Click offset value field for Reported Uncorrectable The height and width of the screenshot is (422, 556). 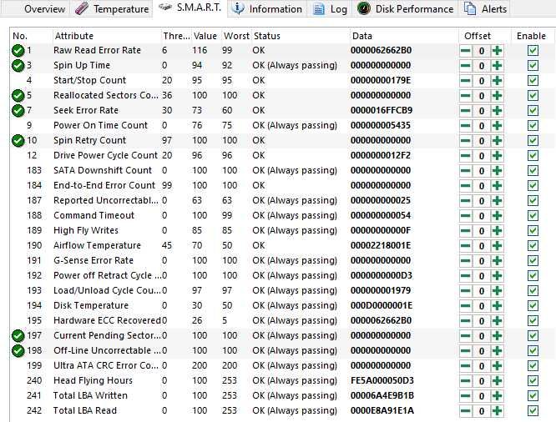[482, 201]
